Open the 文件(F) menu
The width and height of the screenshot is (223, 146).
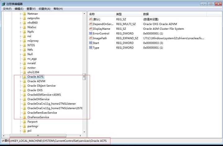[x=7, y=9]
